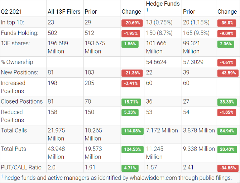Click the 15.71% green change badge

pos(131,102)
